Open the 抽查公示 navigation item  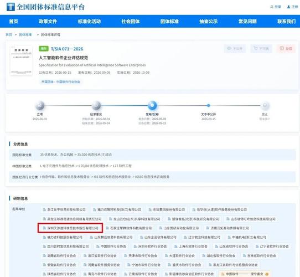click(208, 21)
